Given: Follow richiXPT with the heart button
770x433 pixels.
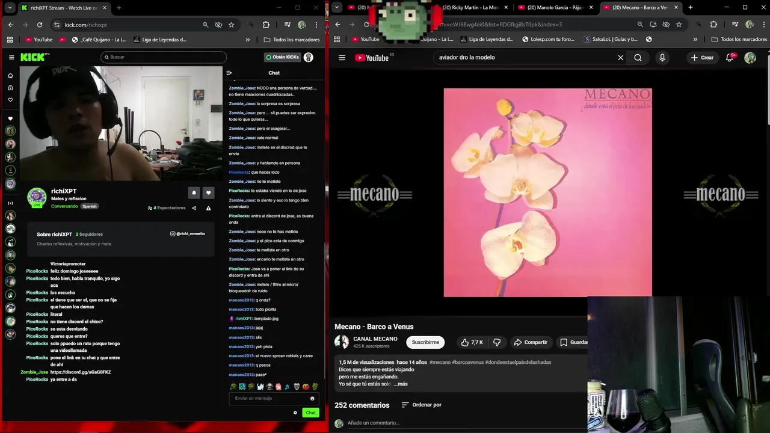Looking at the screenshot, I should coord(208,192).
